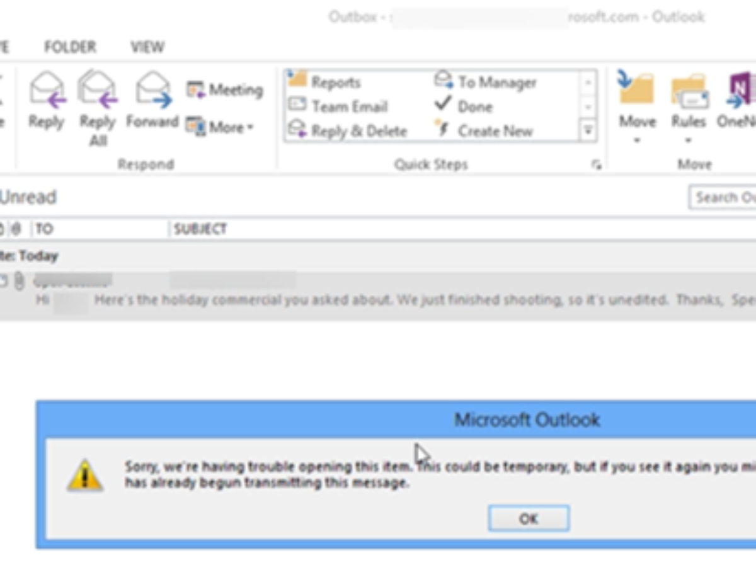Open the Quick Steps dialog launcher
The width and height of the screenshot is (756, 567).
[x=596, y=165]
